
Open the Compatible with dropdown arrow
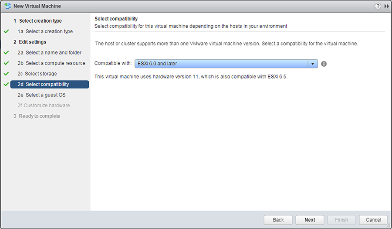pos(312,64)
